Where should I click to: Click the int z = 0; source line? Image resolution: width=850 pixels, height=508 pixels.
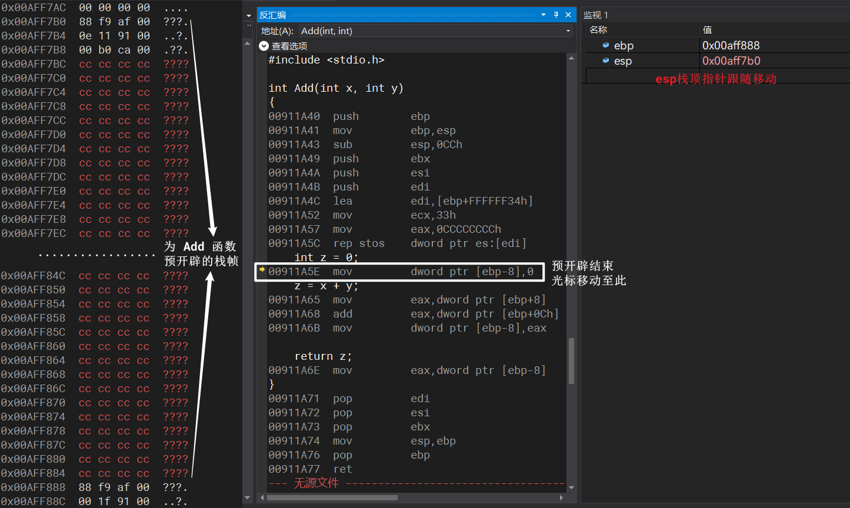coord(326,258)
